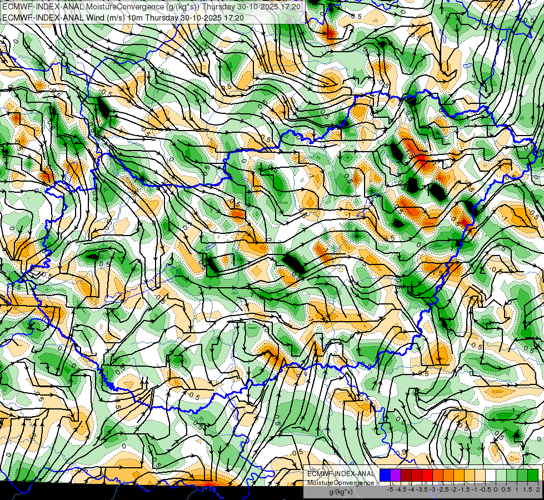This screenshot has height=500, width=544.
Task: Select the darkest maroon-red legend swatch
Action: (x=406, y=475)
